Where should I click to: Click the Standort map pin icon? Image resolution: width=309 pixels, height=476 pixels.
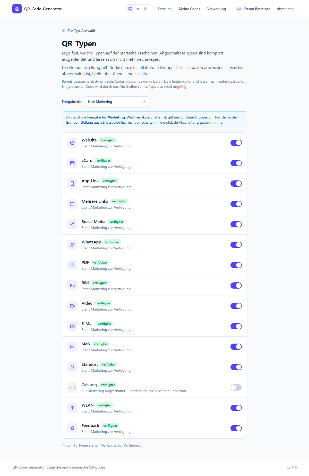click(x=72, y=367)
